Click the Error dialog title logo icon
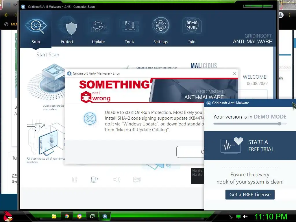 point(69,73)
